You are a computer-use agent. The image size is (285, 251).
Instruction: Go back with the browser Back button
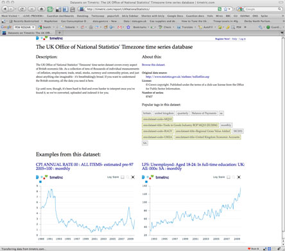tap(4, 9)
